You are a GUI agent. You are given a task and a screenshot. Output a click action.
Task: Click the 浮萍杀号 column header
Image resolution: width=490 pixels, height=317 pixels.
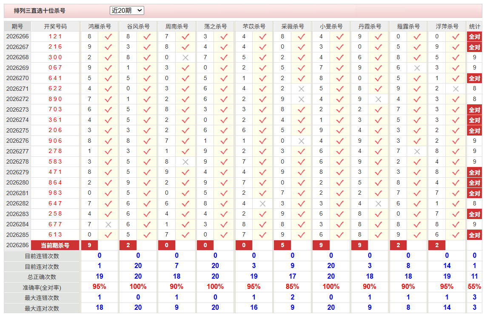click(447, 26)
